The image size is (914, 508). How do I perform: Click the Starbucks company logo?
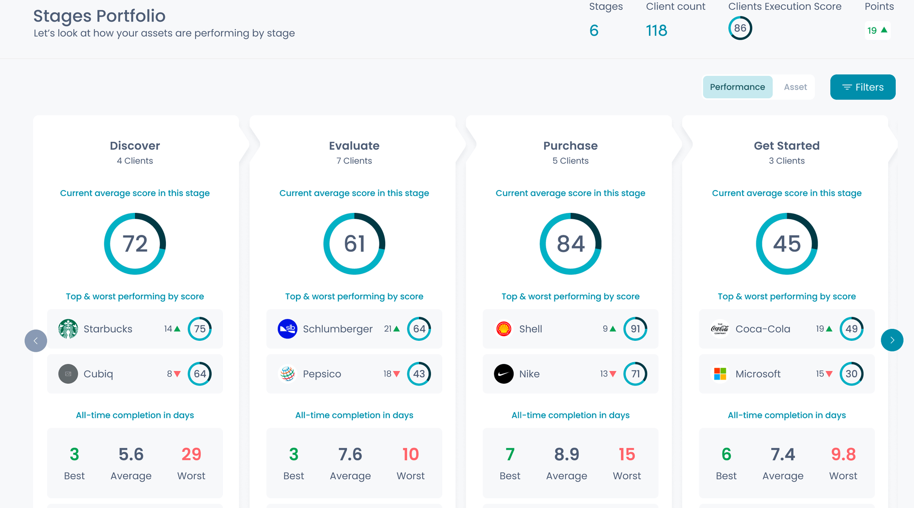[x=68, y=328]
